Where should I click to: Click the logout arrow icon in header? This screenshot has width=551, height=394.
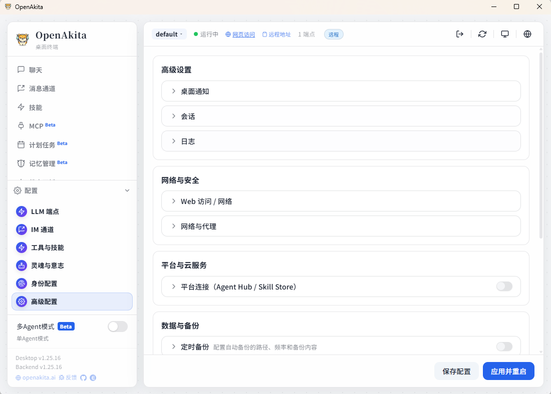[x=460, y=34]
